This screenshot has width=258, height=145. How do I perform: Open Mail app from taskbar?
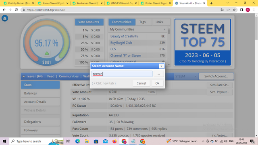pos(105,141)
